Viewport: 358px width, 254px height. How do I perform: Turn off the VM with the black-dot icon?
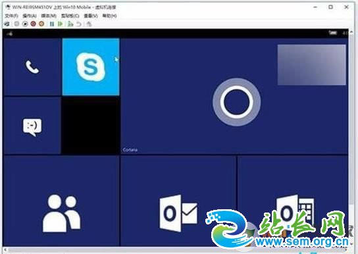tap(25, 24)
